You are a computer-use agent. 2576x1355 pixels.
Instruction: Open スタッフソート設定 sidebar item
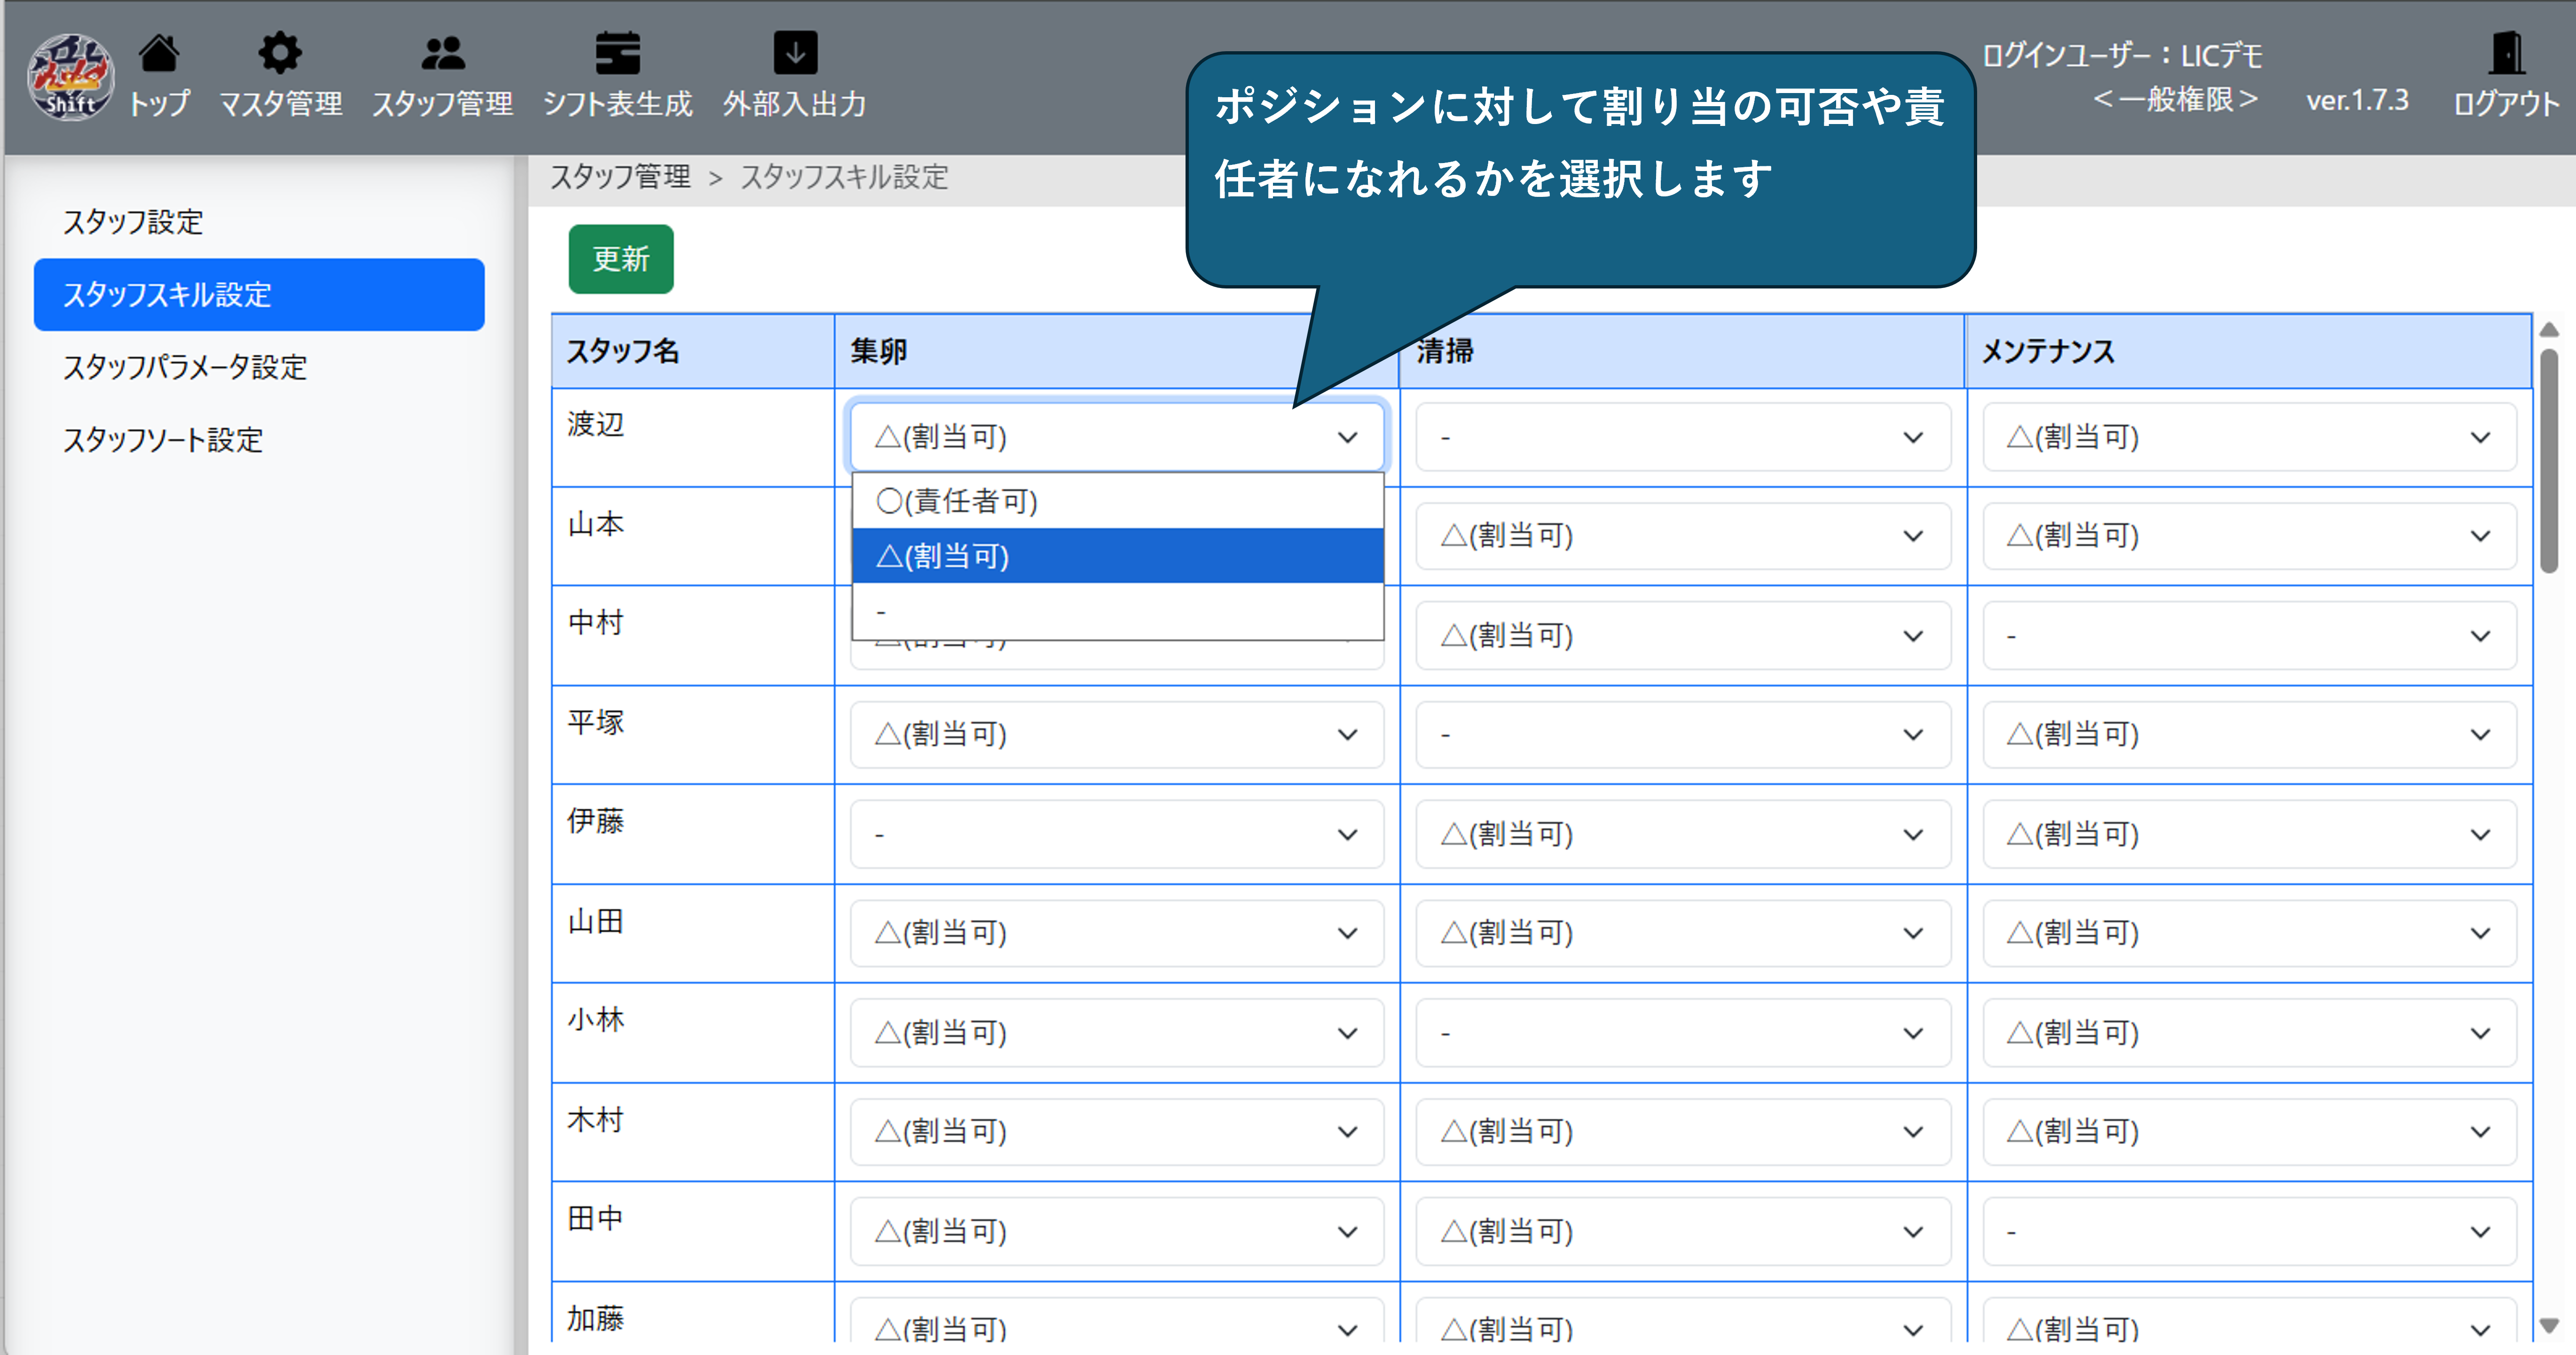point(163,440)
